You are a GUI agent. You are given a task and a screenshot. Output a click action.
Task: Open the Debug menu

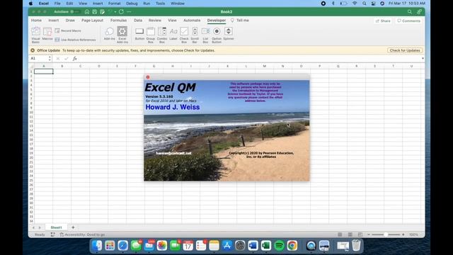(x=132, y=4)
